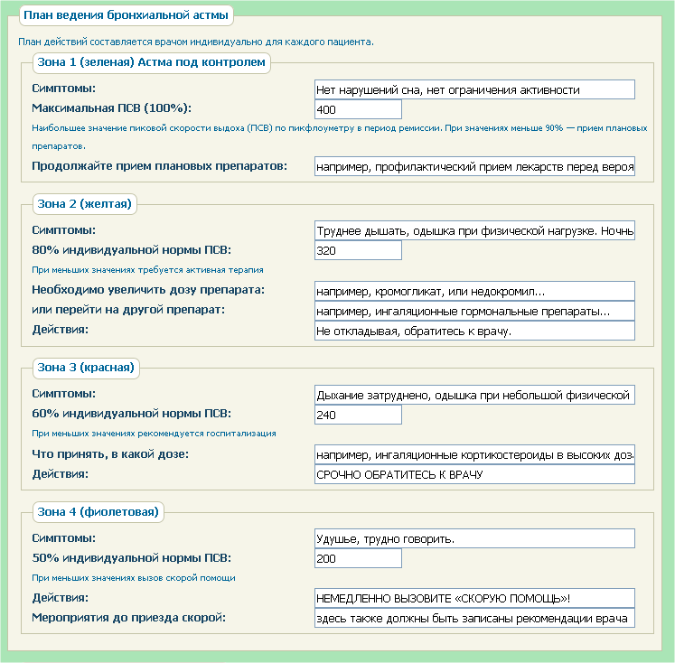Screen dimensions: 675x663
Task: Click the hint 'При меньших значениях вызов скорой помощи'
Action: pos(134,578)
